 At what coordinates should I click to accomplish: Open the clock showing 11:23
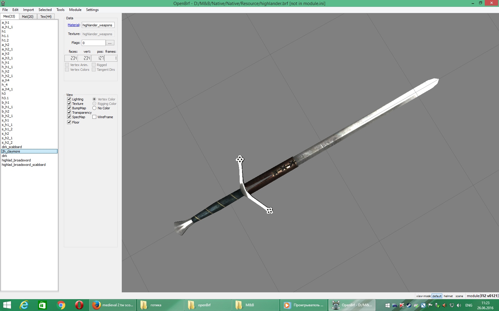tap(485, 305)
